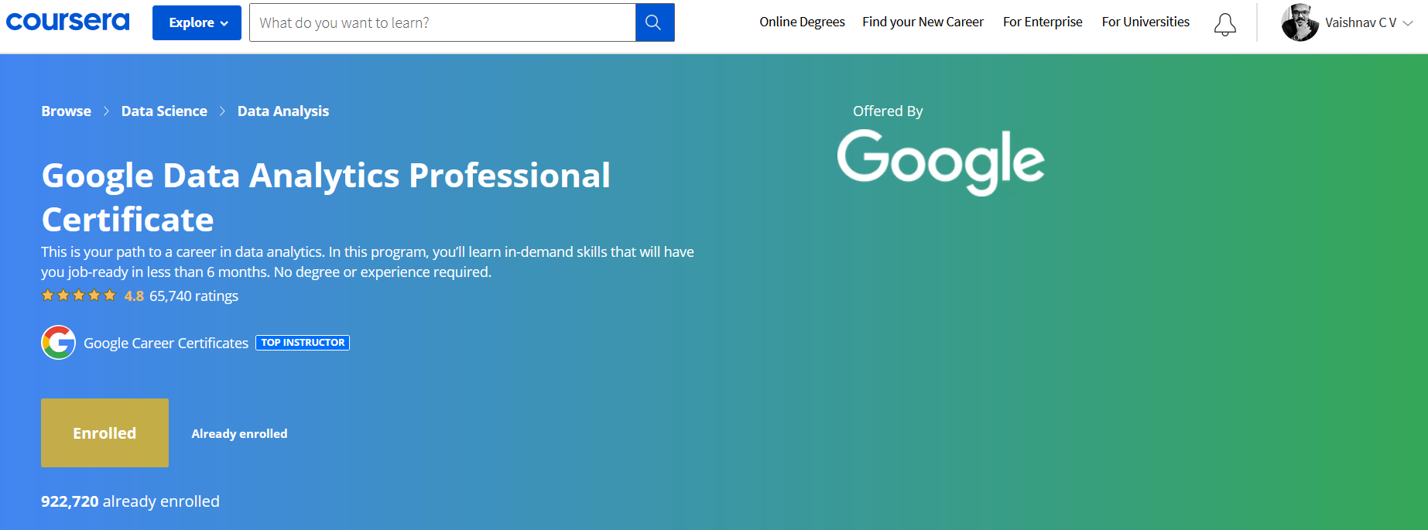Click the magnifying glass search button
This screenshot has height=530, width=1428.
(x=654, y=22)
